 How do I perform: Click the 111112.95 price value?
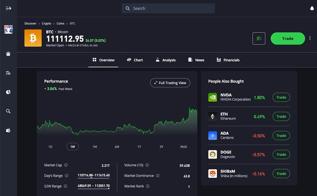pos(65,39)
